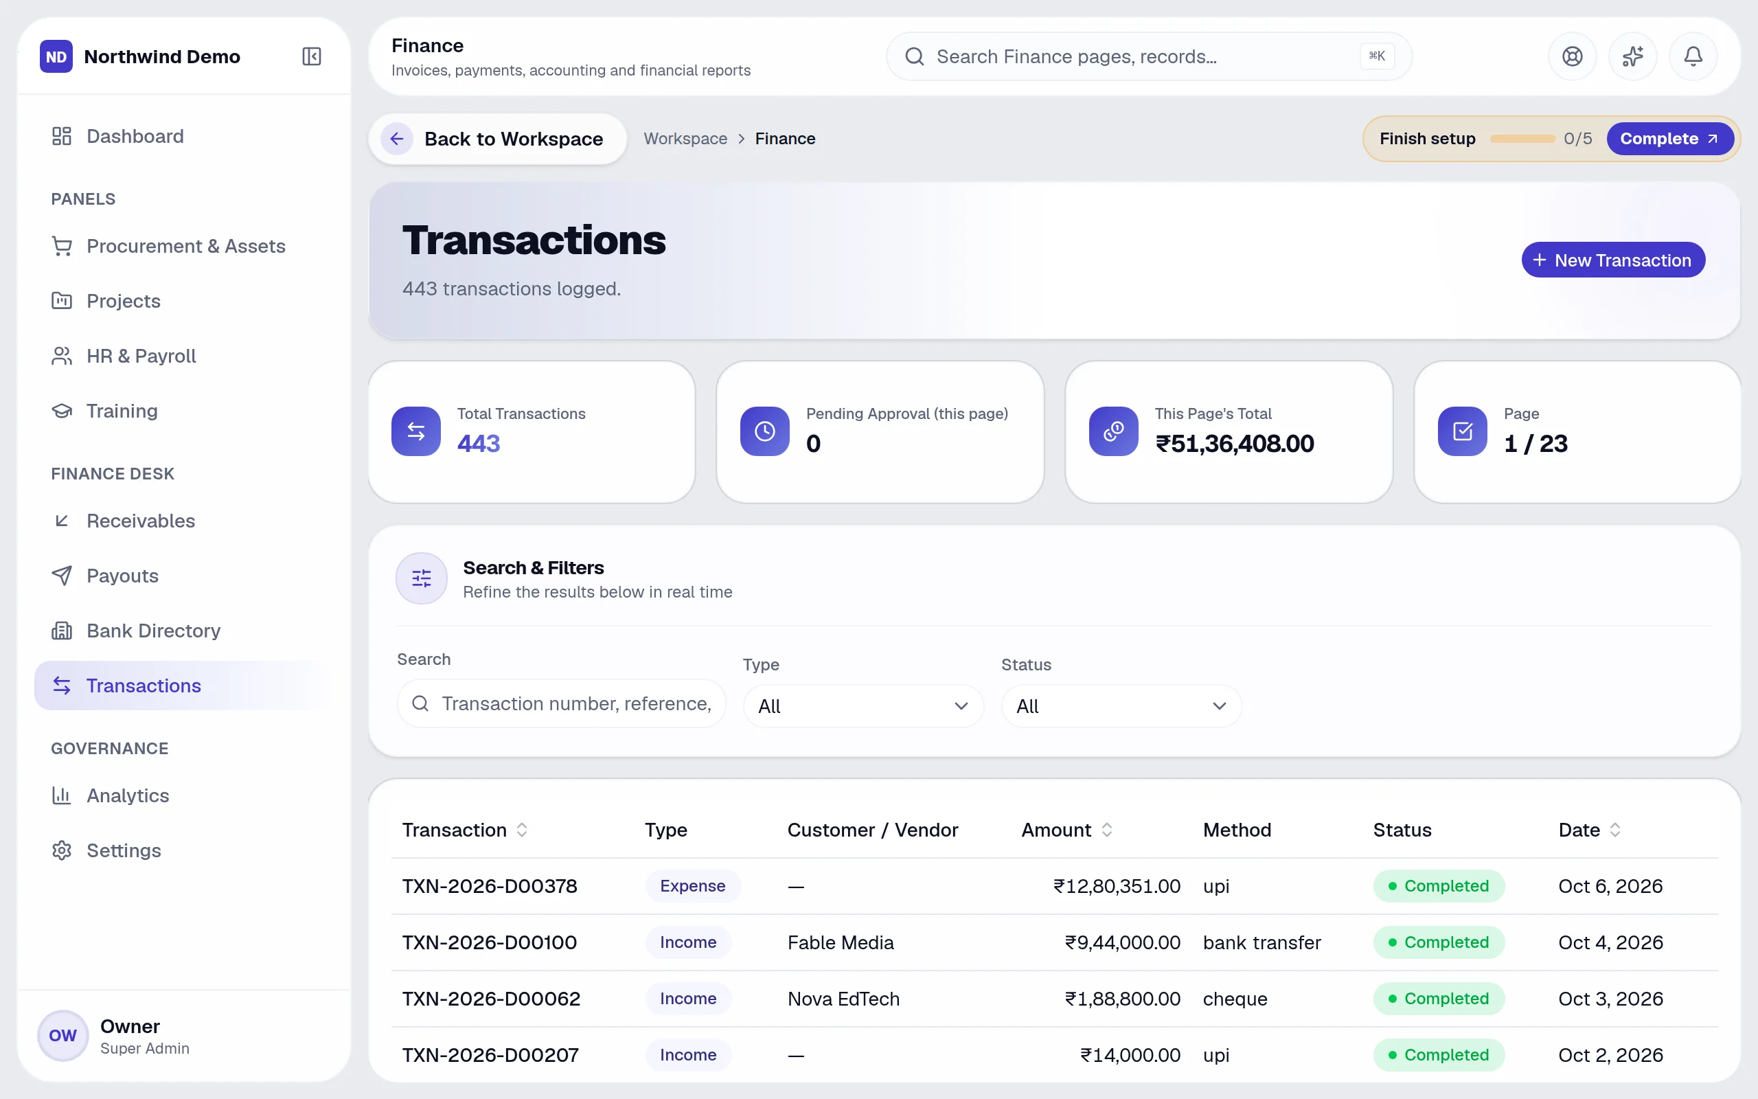Focus the transaction number search field
Viewport: 1758px width, 1099px height.
click(x=561, y=703)
